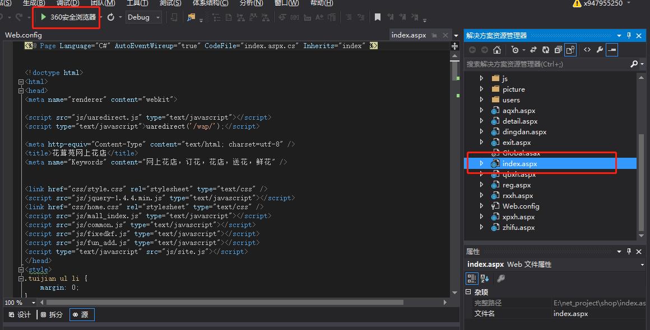The image size is (650, 330).
Task: Open the editor tab list dropdown arrow
Action: click(x=456, y=36)
